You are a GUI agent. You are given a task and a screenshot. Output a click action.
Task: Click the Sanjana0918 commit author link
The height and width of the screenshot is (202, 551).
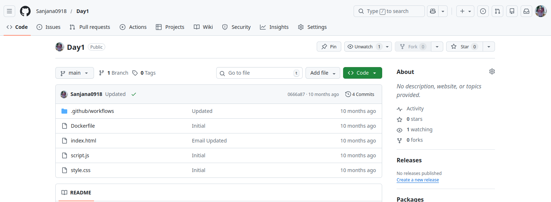86,94
